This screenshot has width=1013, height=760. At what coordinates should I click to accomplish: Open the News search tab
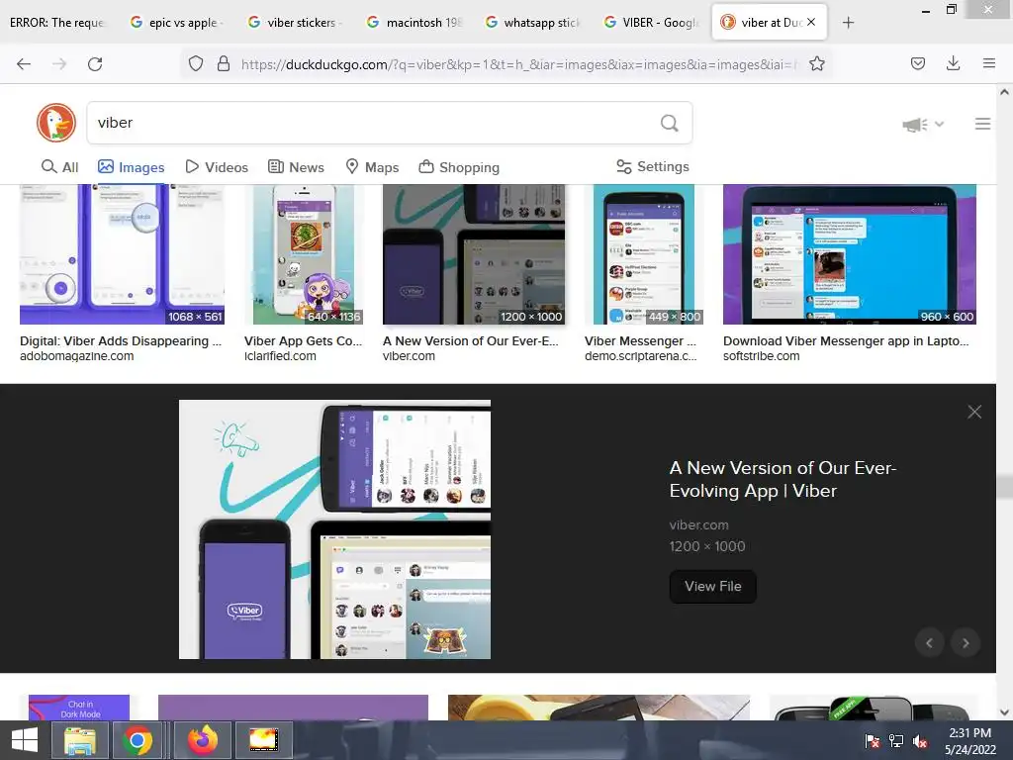296,167
